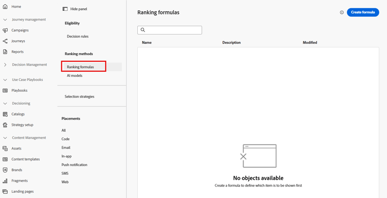Filter placements by Email
The image size is (387, 198).
(x=66, y=147)
